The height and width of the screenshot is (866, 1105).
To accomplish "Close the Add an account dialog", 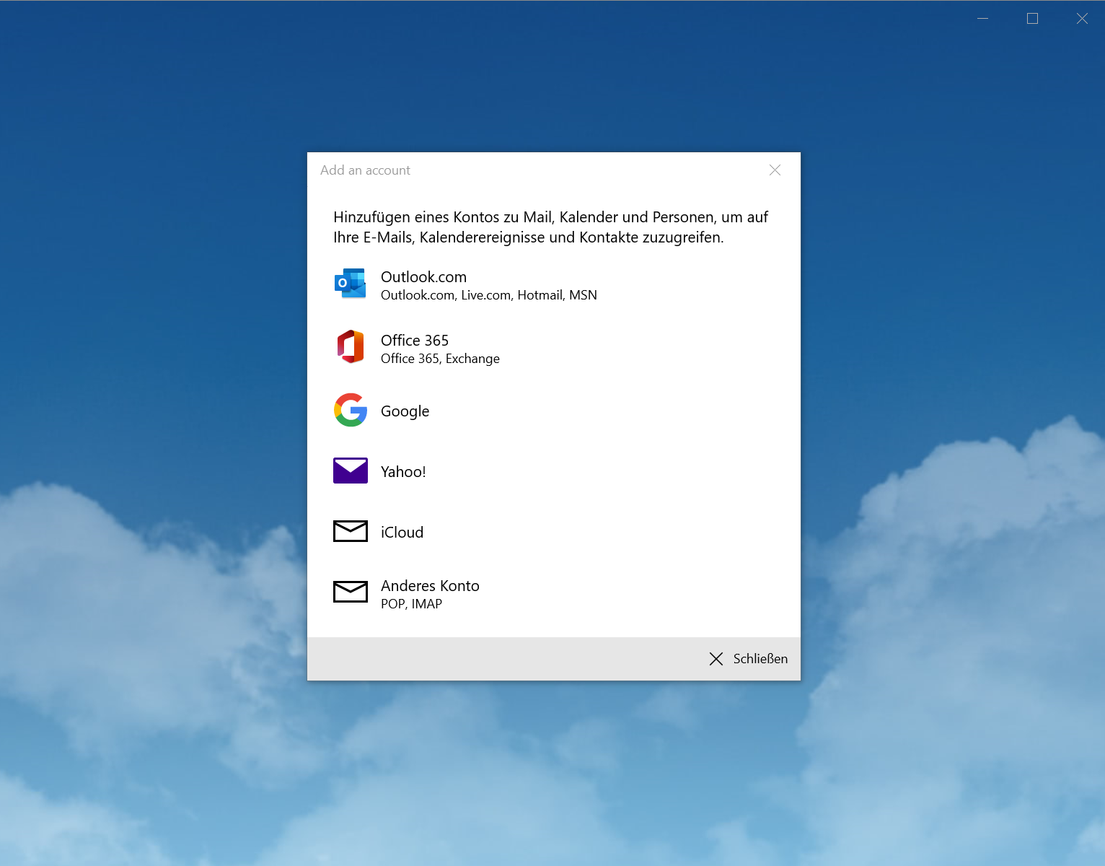I will tap(775, 170).
